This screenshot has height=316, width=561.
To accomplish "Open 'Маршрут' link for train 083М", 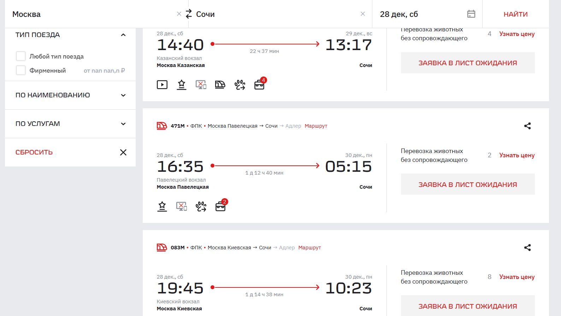I will pyautogui.click(x=309, y=248).
